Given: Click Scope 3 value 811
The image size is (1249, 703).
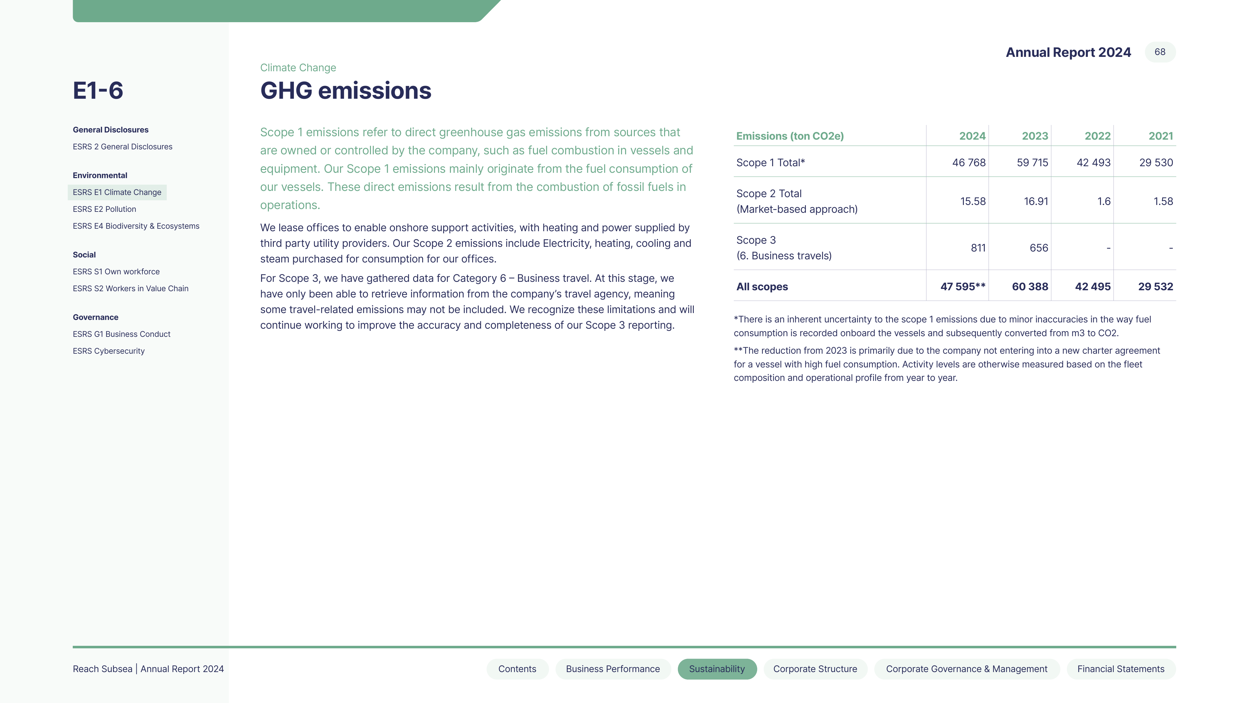Looking at the screenshot, I should pos(978,248).
